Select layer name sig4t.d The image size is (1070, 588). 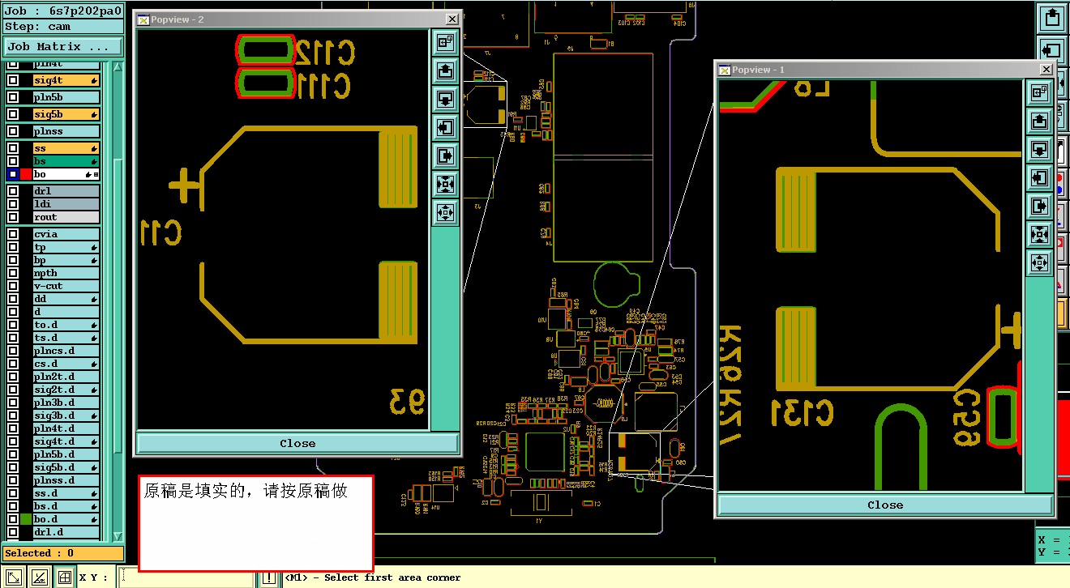click(66, 441)
